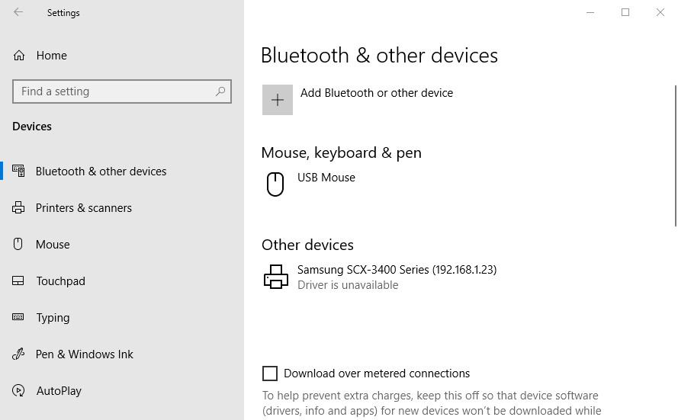Click the plus button to add device

tap(278, 100)
